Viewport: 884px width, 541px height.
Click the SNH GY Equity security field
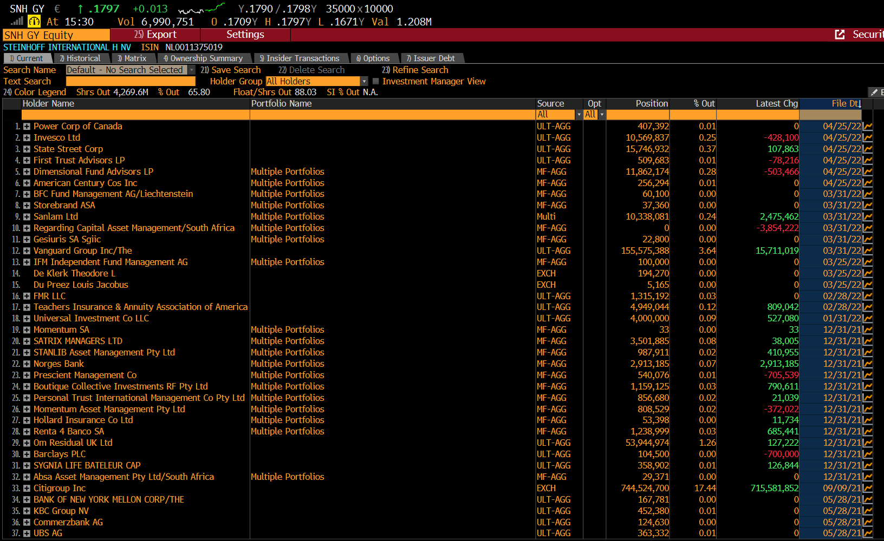pos(56,35)
